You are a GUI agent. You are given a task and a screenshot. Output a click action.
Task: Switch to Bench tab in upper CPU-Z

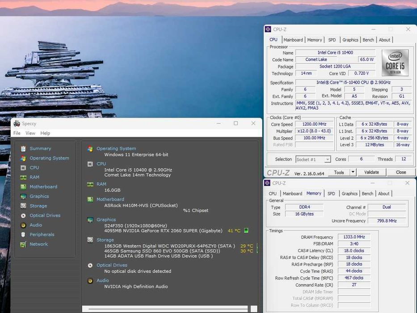click(368, 40)
